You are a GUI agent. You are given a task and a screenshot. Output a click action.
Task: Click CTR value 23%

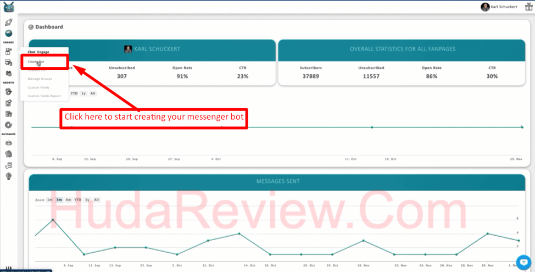pos(243,76)
